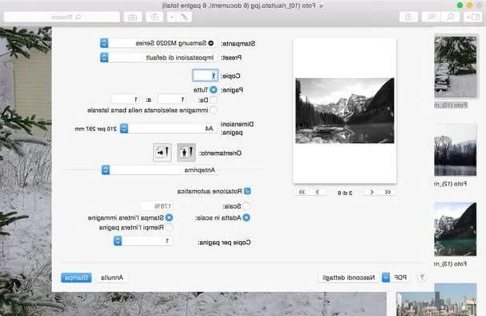This screenshot has height=316, width=486.
Task: Select Riempi l'intera pagina radio button
Action: pyautogui.click(x=169, y=228)
